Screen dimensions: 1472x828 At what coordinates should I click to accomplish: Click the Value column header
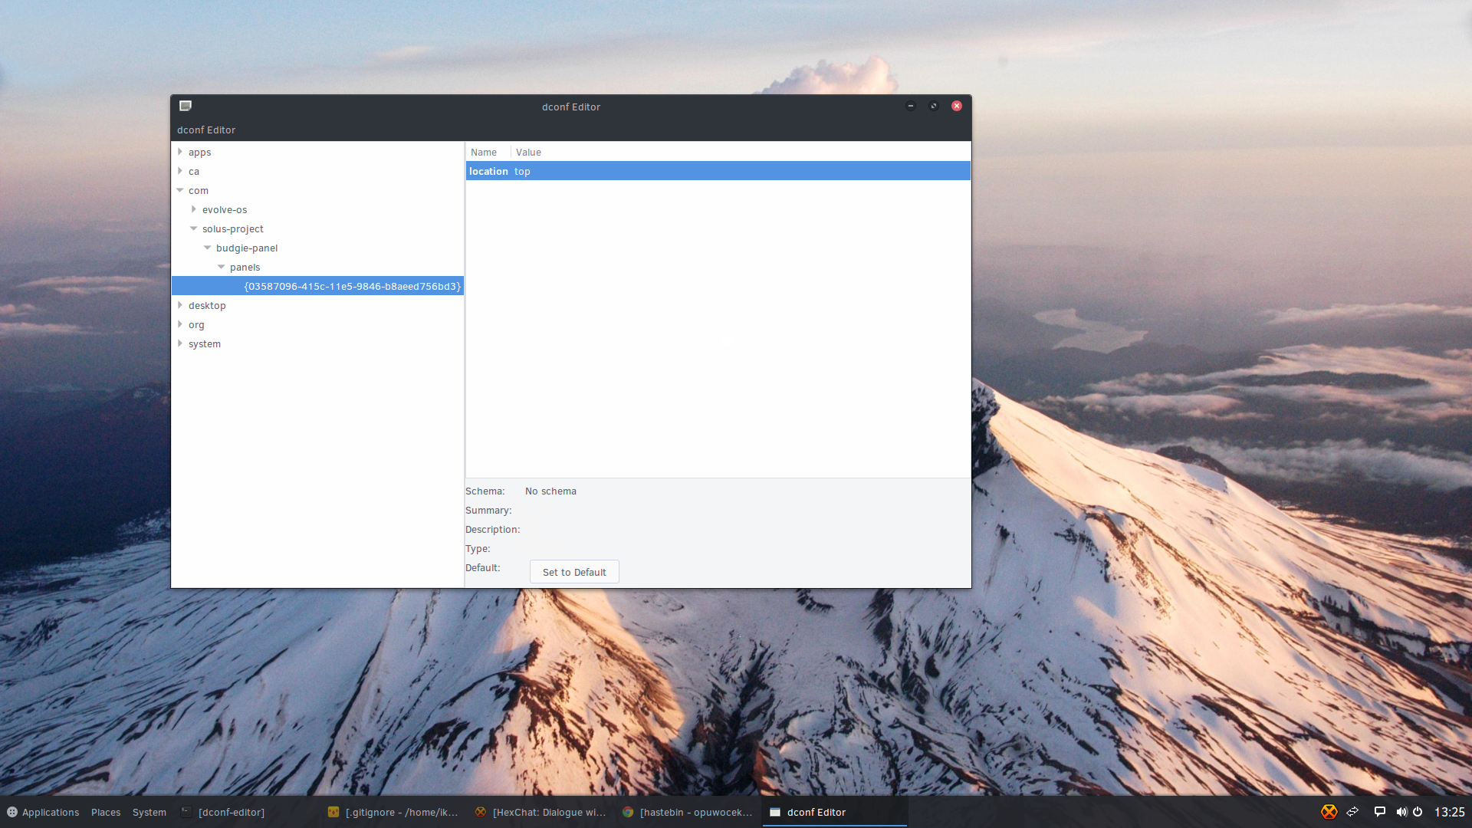(x=528, y=152)
